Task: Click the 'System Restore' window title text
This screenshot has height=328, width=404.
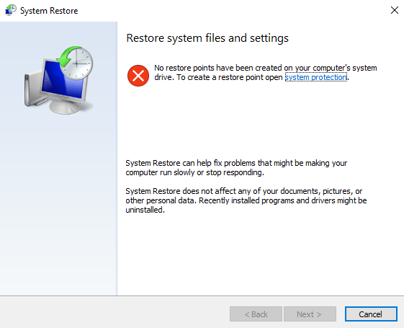Action: pyautogui.click(x=49, y=11)
